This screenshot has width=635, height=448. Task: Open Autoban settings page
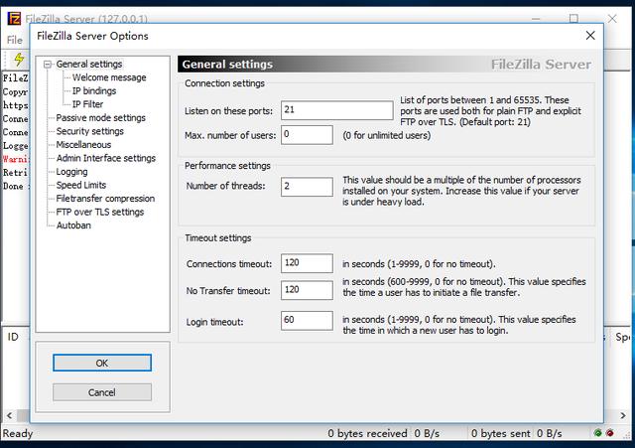coord(73,225)
